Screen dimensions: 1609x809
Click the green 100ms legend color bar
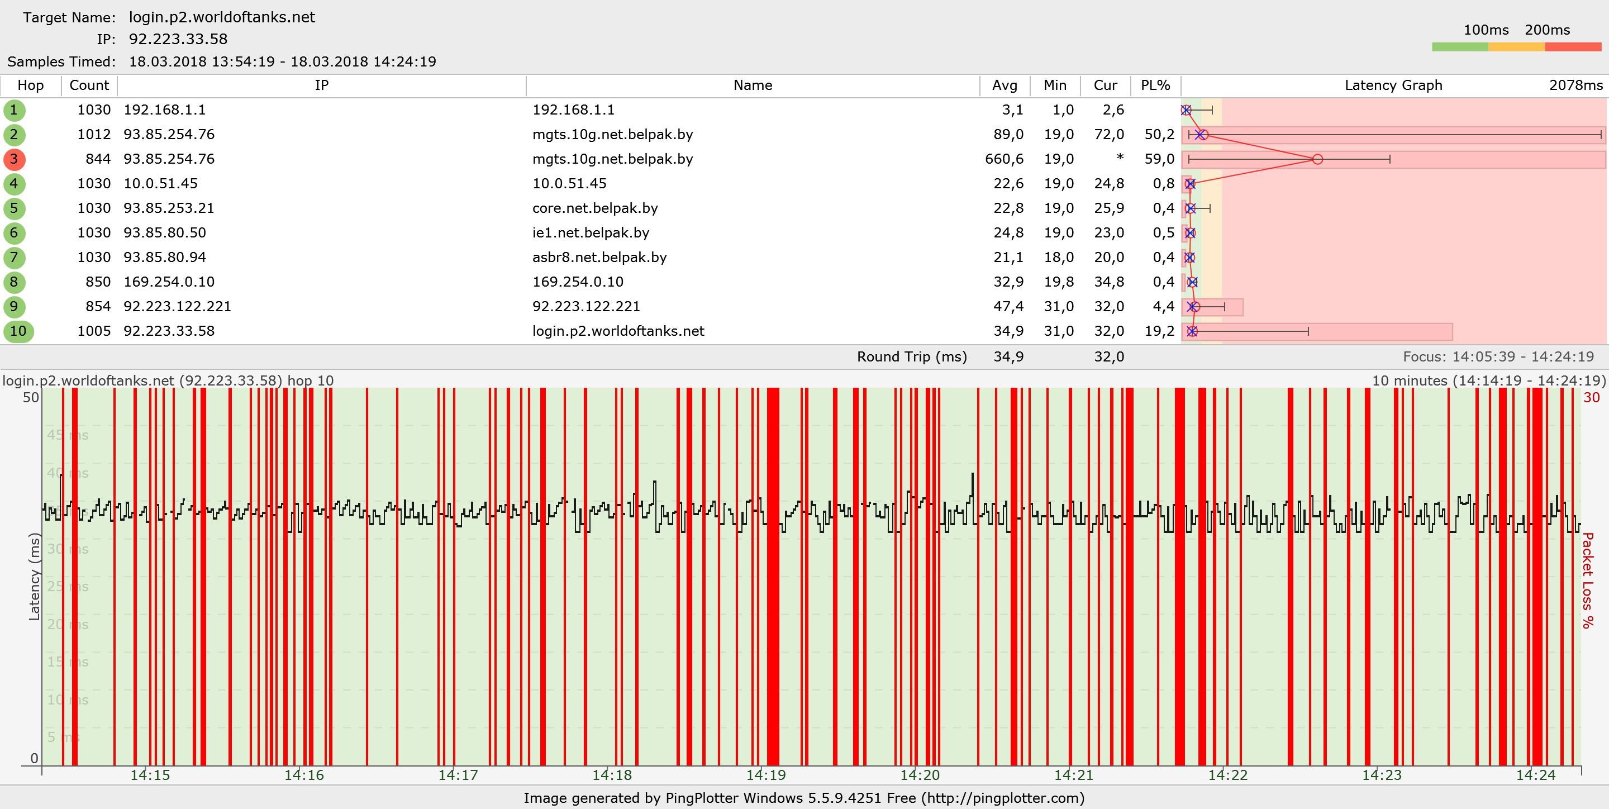pos(1459,47)
